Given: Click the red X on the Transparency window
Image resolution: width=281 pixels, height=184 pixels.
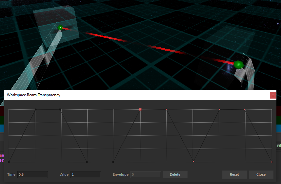Looking at the screenshot, I should point(273,95).
